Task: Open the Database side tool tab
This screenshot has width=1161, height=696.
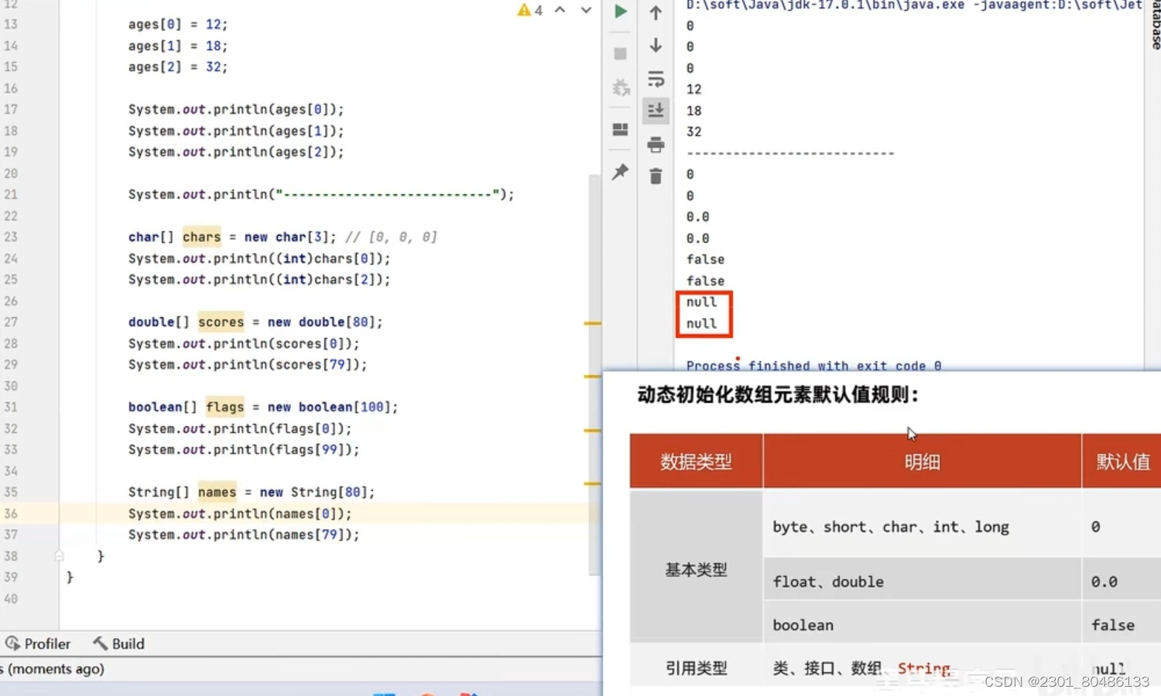Action: 1154,23
